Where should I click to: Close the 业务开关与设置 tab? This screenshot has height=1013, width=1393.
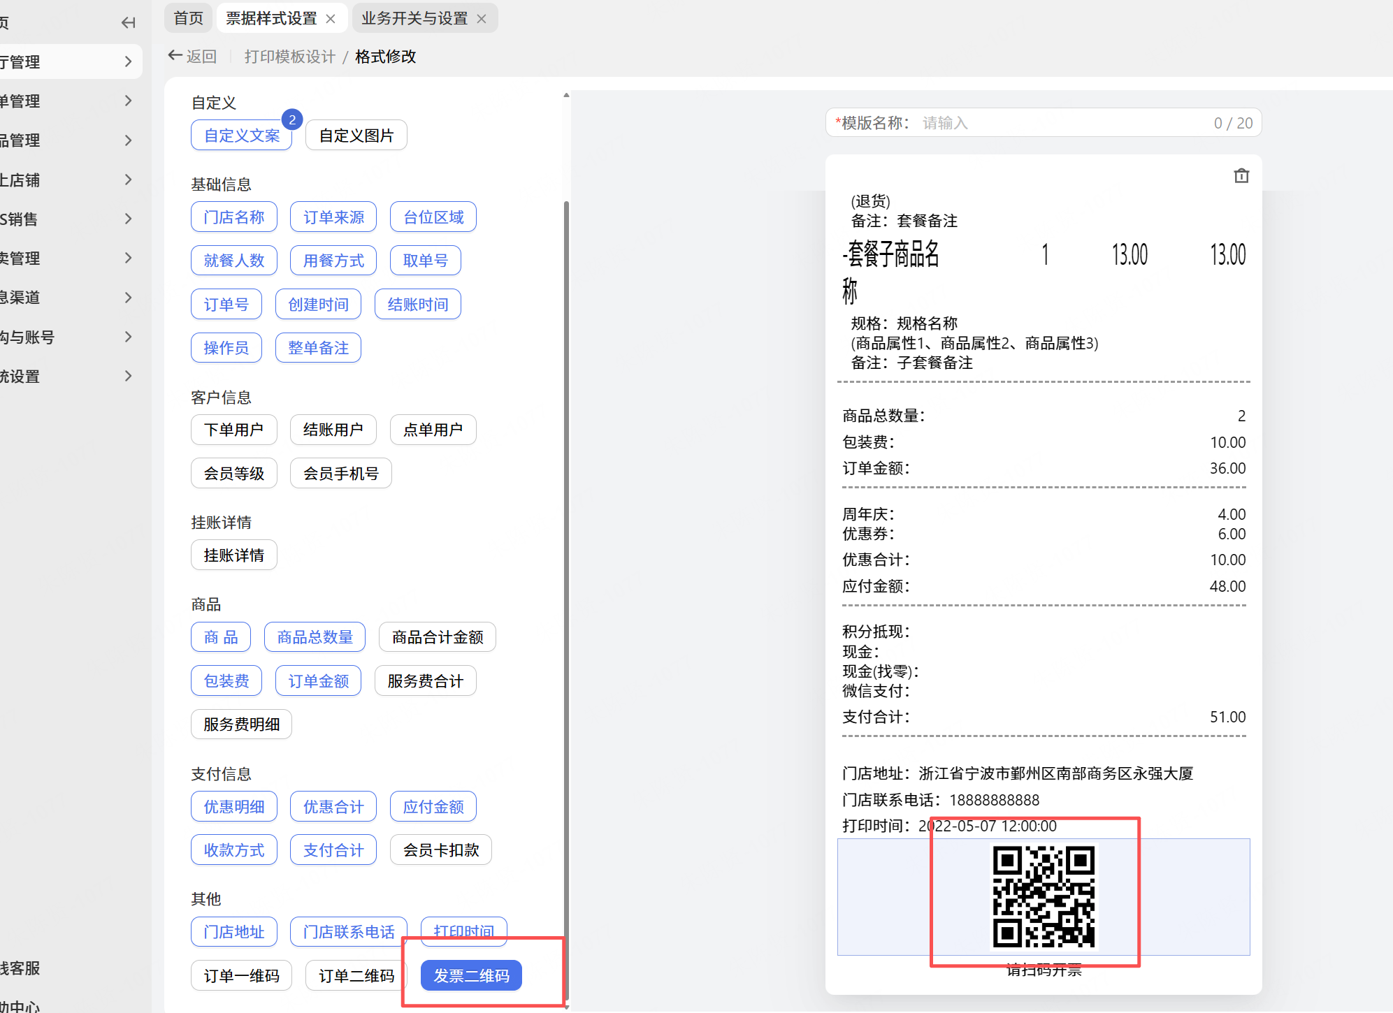tap(482, 19)
